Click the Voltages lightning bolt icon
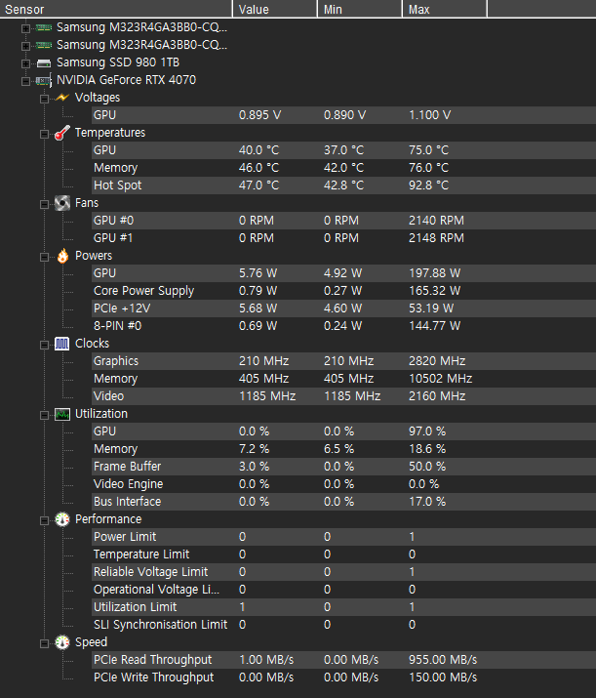Image resolution: width=596 pixels, height=698 pixels. point(62,98)
